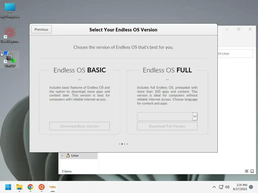Expand the Linux tree item chevron
This screenshot has width=258, height=193.
coord(62,156)
